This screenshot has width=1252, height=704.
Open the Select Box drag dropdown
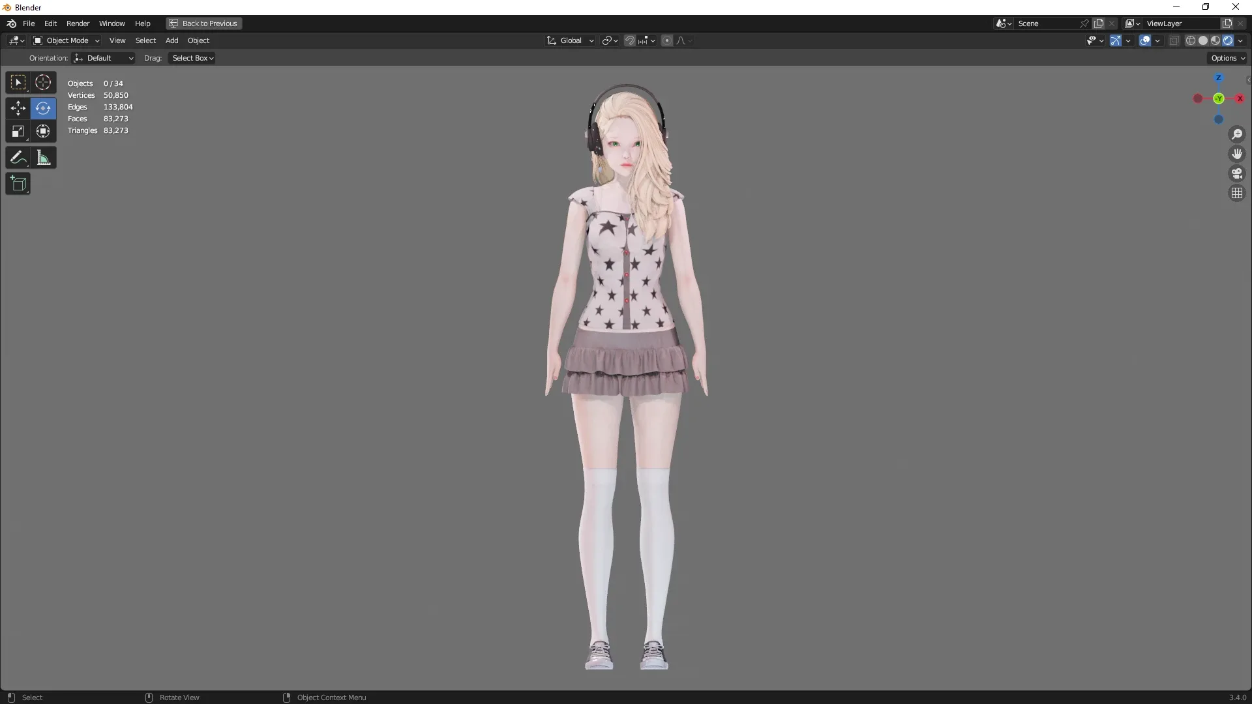point(191,58)
